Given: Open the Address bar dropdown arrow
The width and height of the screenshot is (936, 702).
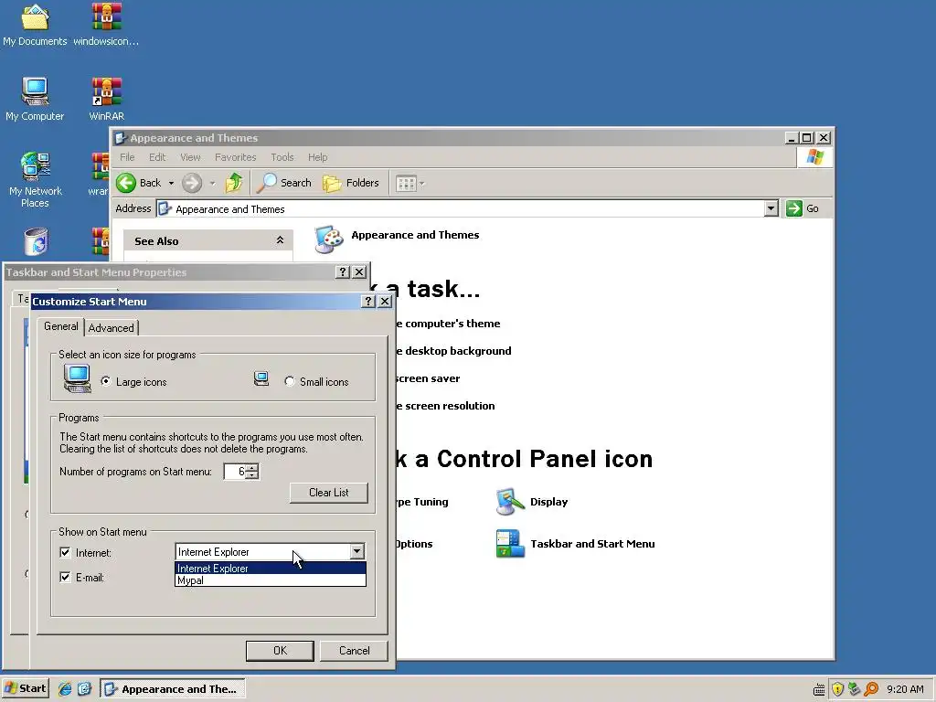Looking at the screenshot, I should pos(771,208).
